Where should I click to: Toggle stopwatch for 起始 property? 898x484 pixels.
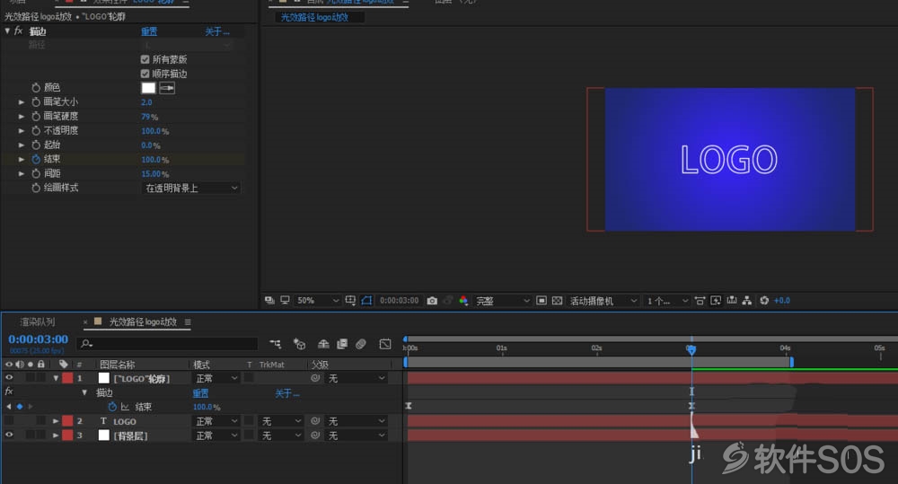click(36, 145)
